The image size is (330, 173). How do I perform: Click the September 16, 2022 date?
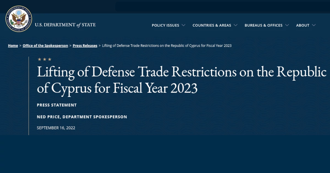tap(56, 128)
